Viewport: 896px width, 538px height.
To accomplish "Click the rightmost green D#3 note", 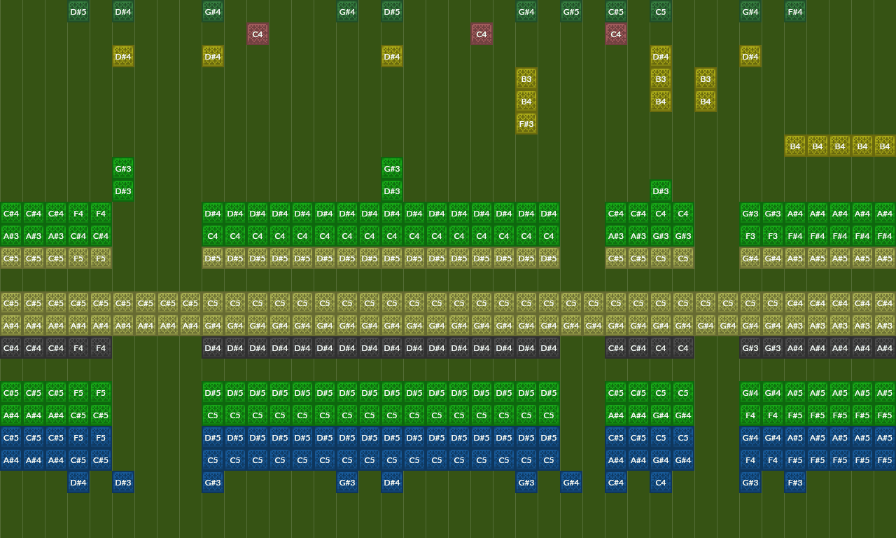I will (x=661, y=191).
